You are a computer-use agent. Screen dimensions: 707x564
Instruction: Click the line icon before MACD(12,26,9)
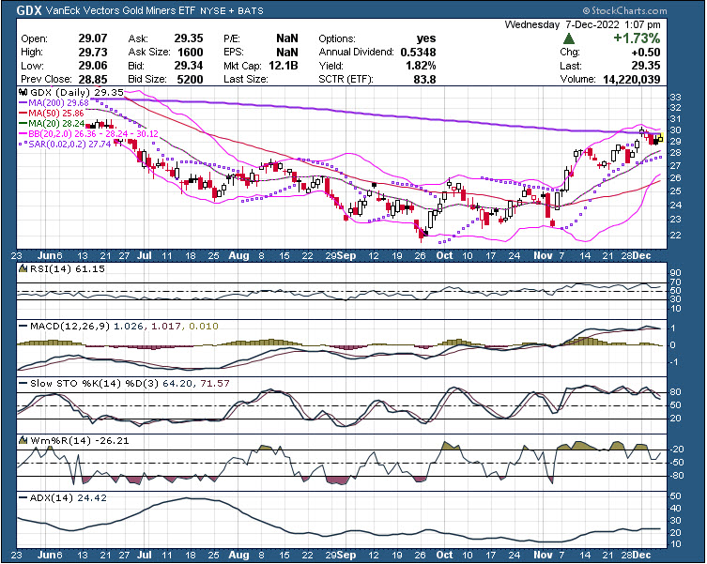point(23,326)
